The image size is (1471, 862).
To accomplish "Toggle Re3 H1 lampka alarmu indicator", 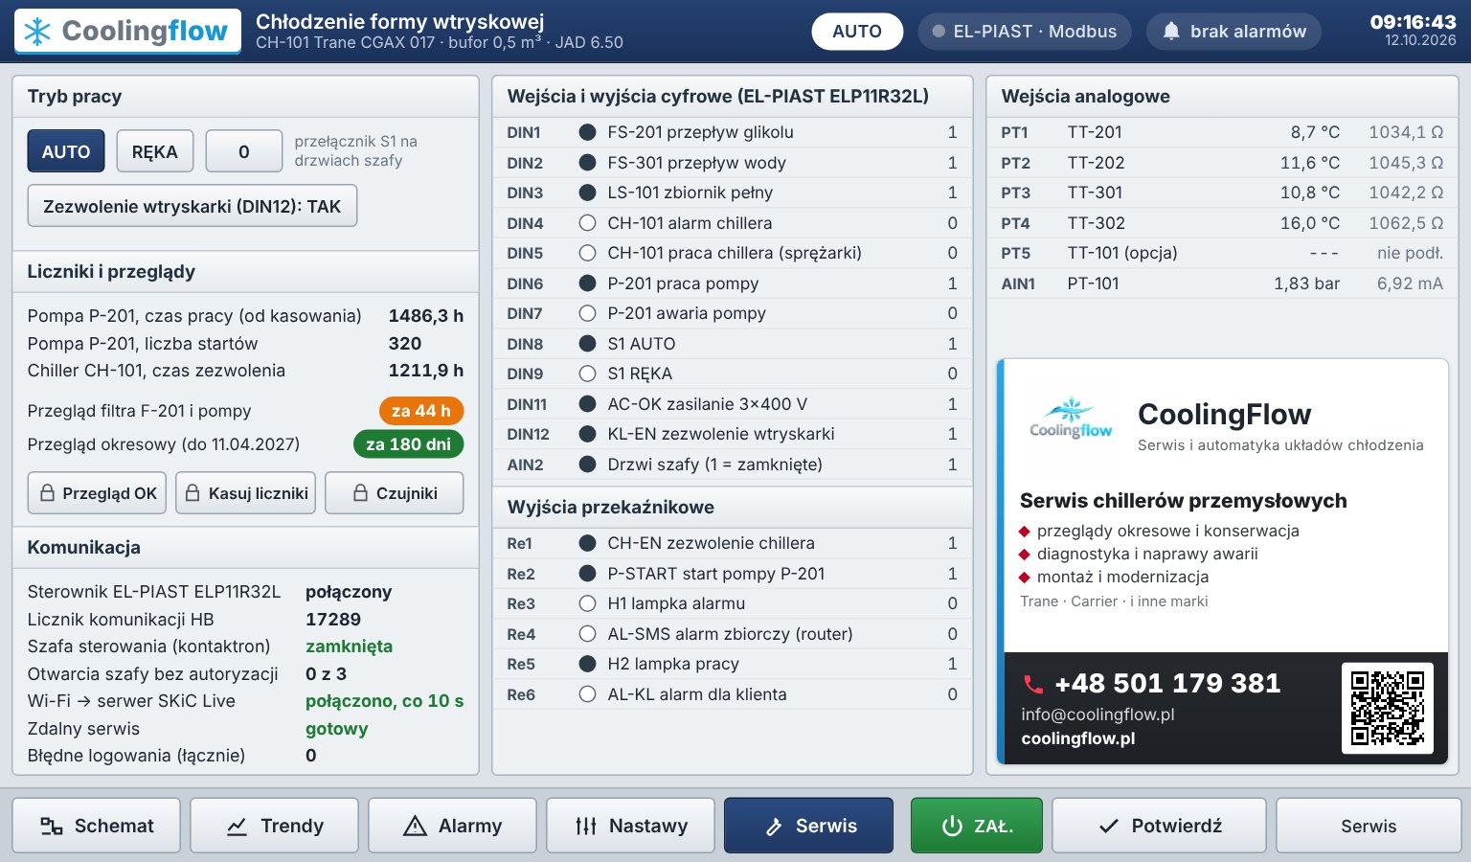I will 588,603.
